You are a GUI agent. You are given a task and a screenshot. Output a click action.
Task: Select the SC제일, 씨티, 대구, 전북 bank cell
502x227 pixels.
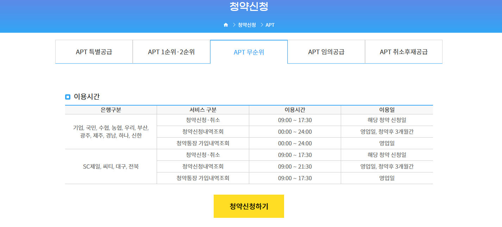[x=111, y=166]
